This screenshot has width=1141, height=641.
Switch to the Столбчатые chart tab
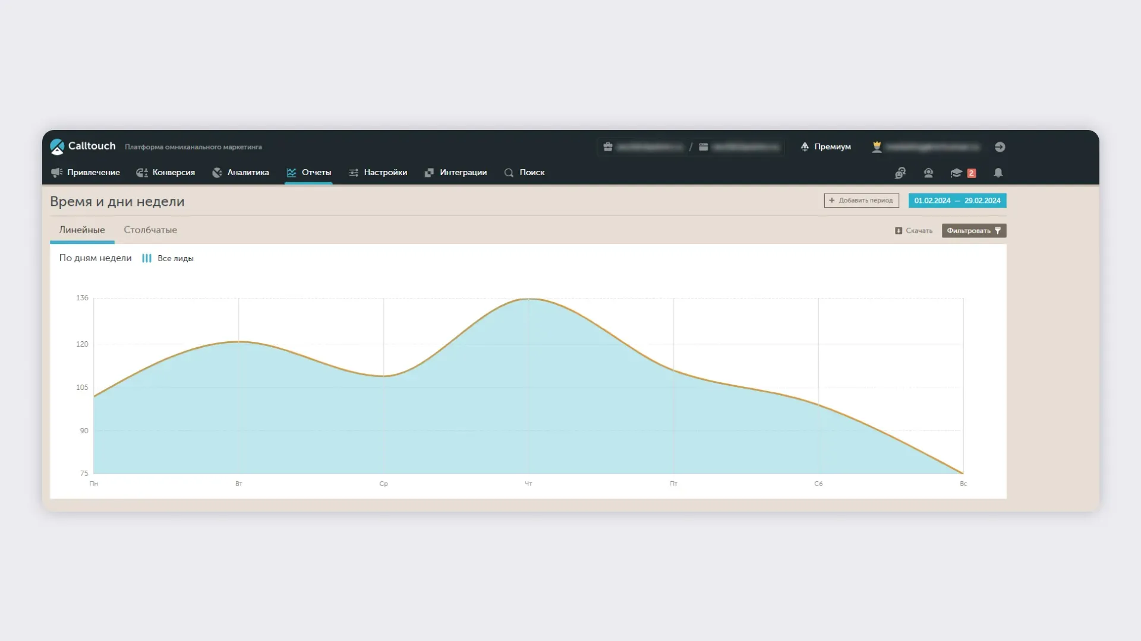tap(150, 230)
